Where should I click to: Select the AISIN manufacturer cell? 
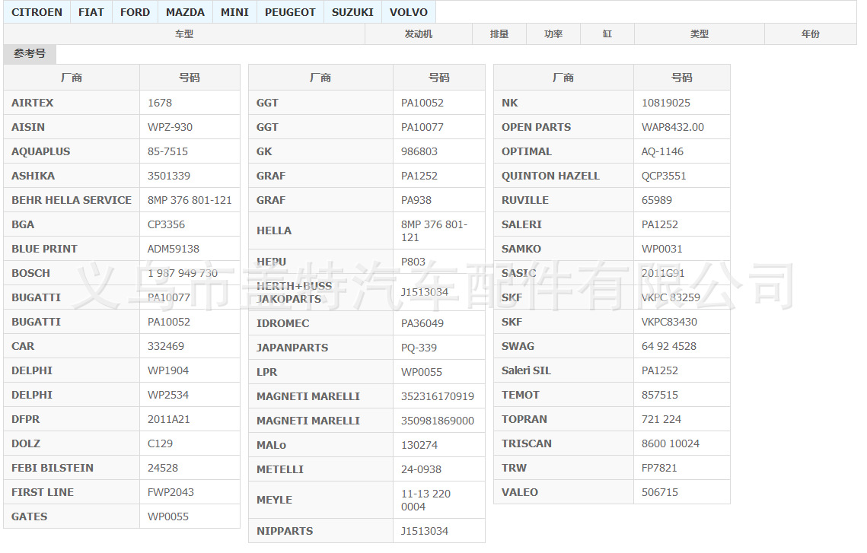pos(72,127)
